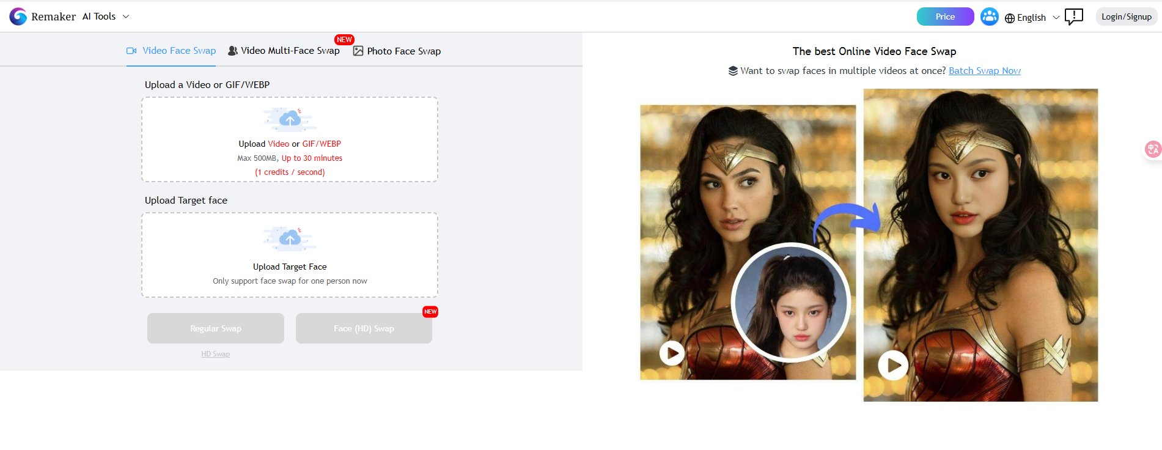This screenshot has height=450, width=1162.
Task: Switch to the Photo Face Swap tab
Action: click(x=397, y=51)
